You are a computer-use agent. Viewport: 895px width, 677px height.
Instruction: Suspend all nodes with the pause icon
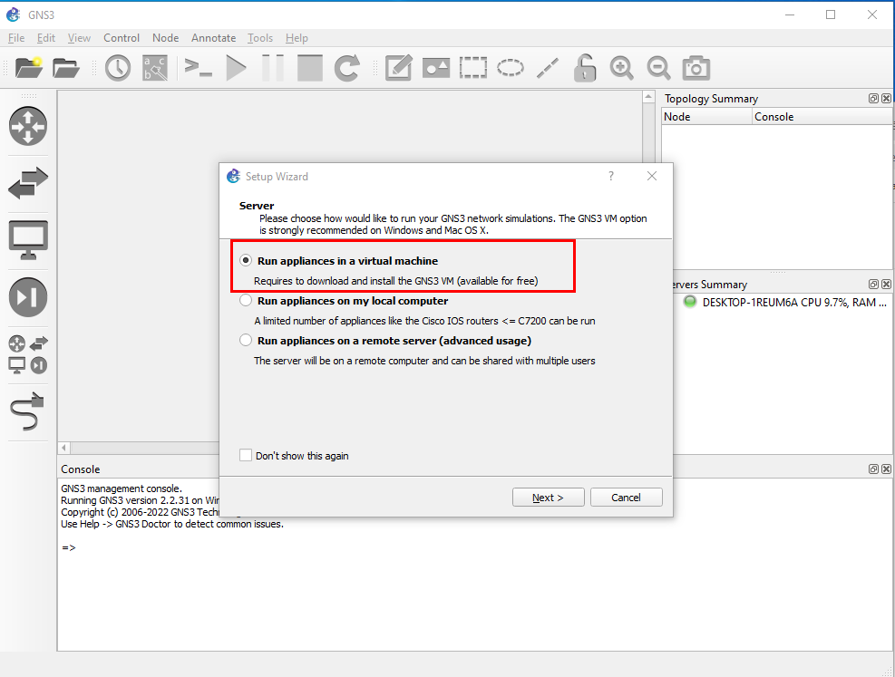(273, 68)
